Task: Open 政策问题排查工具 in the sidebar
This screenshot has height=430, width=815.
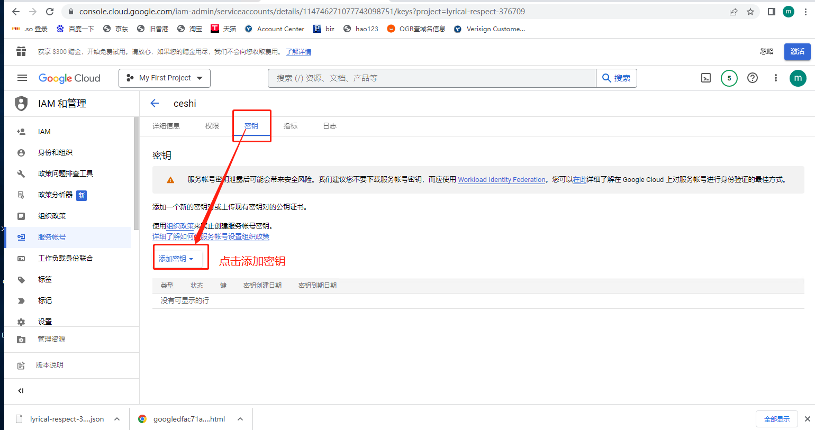Action: 68,173
